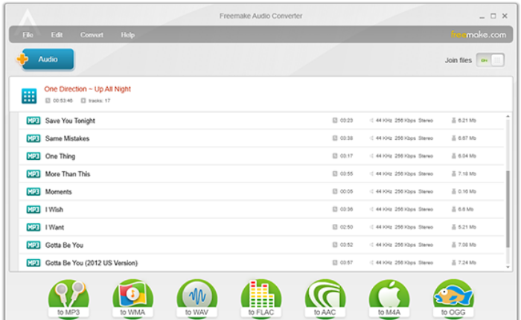
Task: Click the 00:53:46 total duration
Action: click(x=63, y=100)
